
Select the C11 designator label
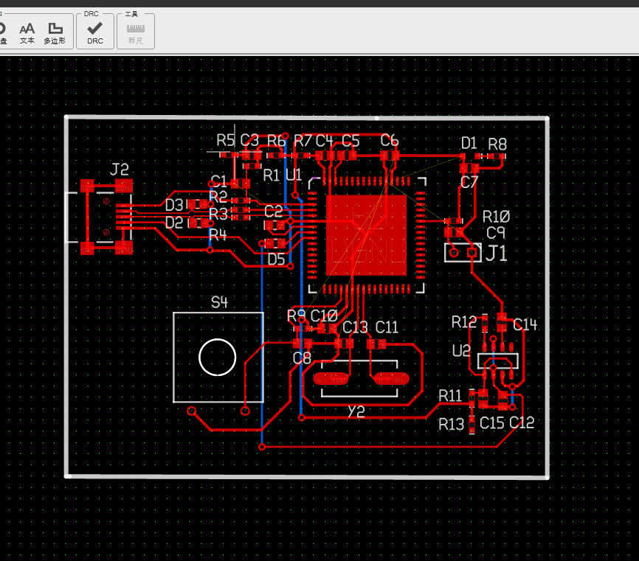tap(387, 327)
